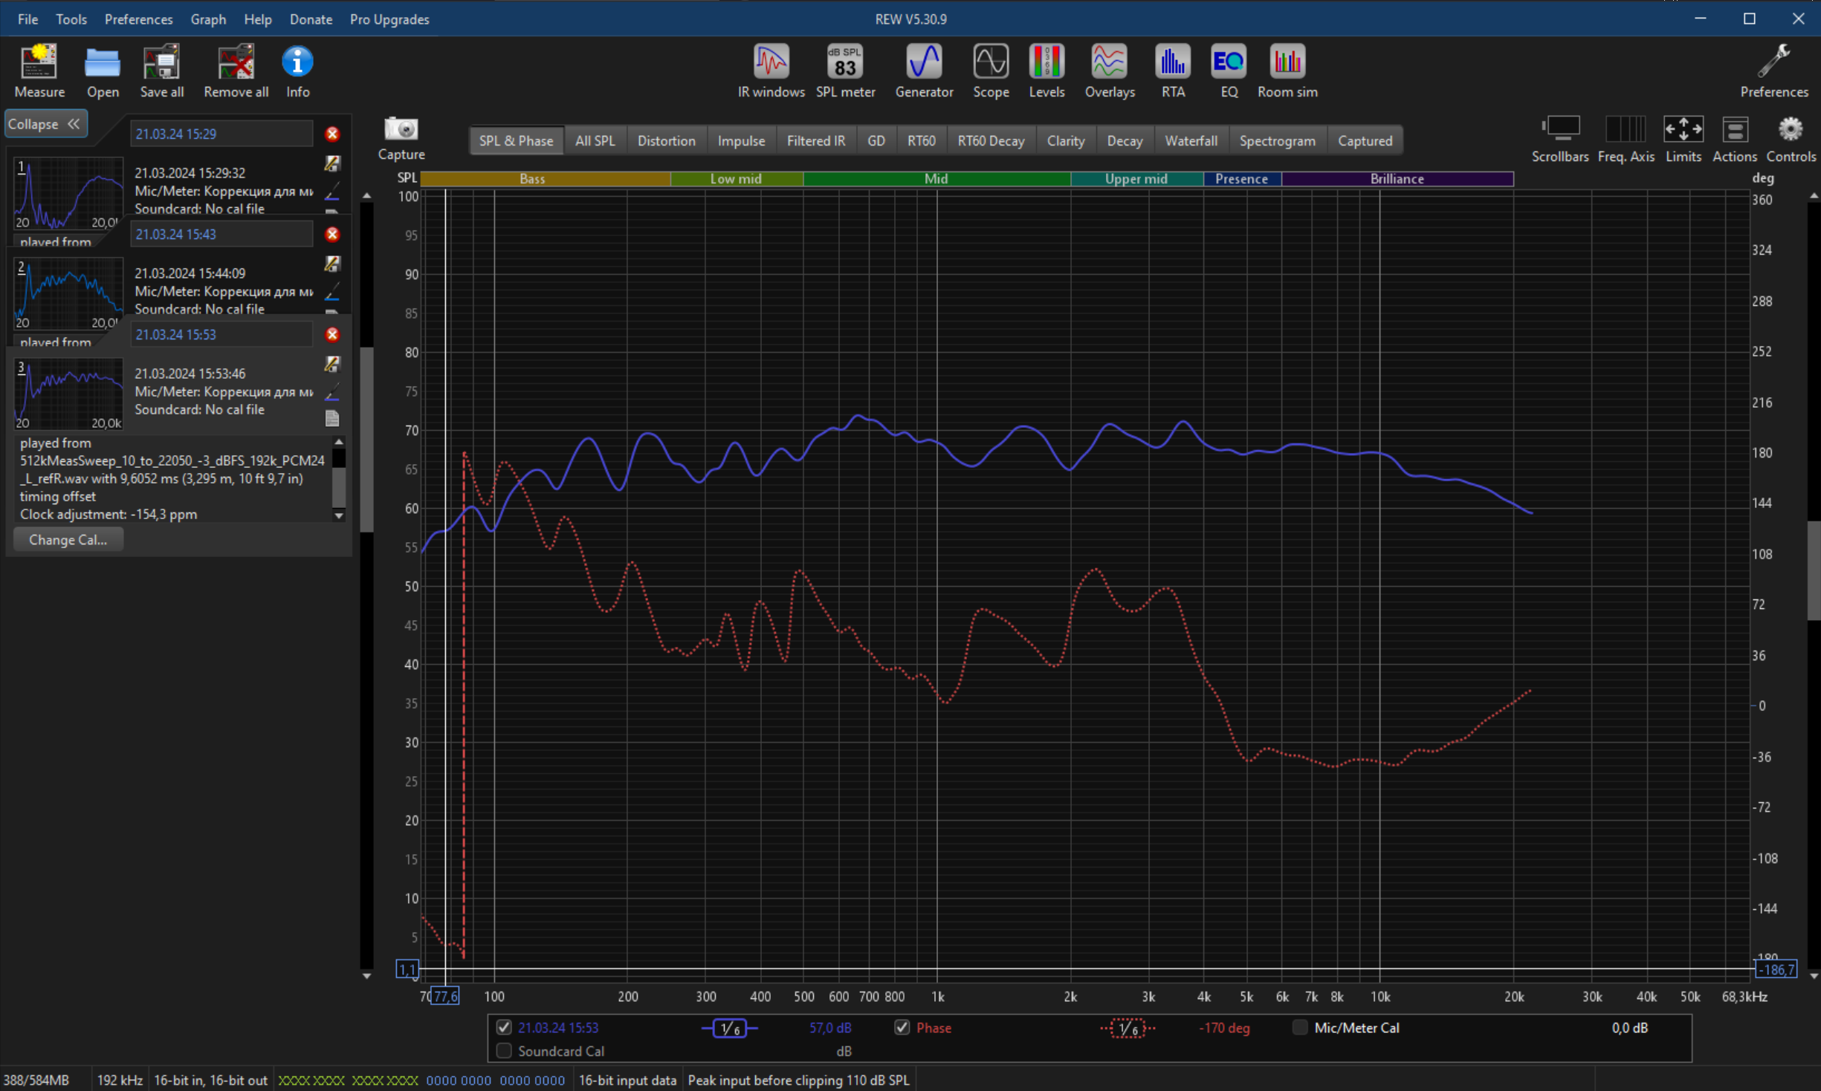The image size is (1821, 1091).
Task: Open the RTA window
Action: tap(1173, 71)
